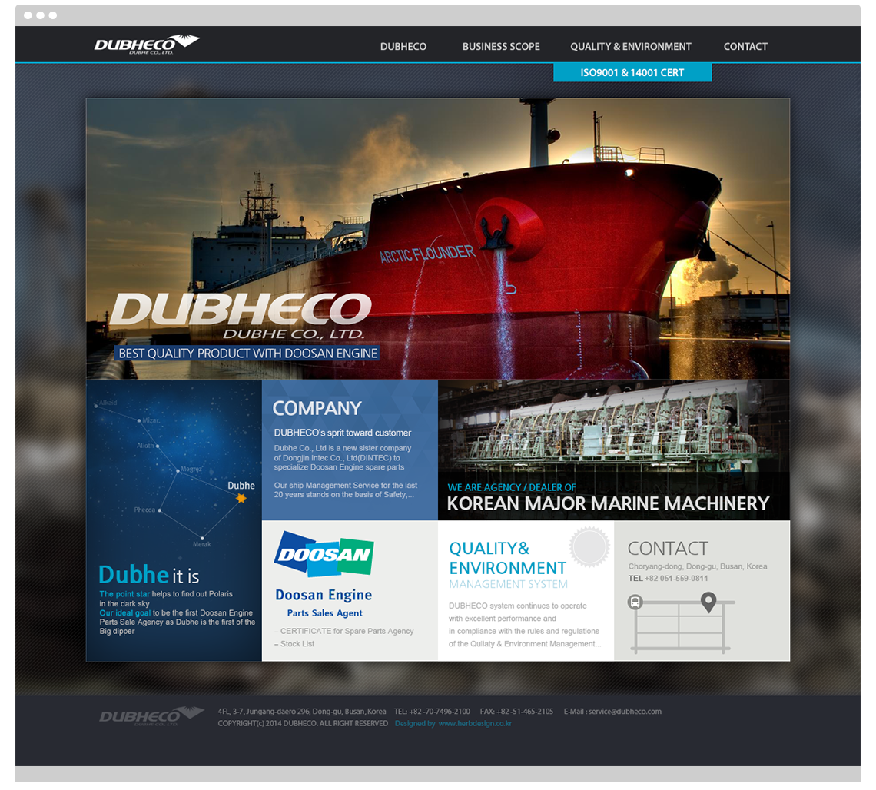Image resolution: width=876 pixels, height=790 pixels.
Task: Click the 'Dubhe it is' heading
Action: tap(148, 575)
